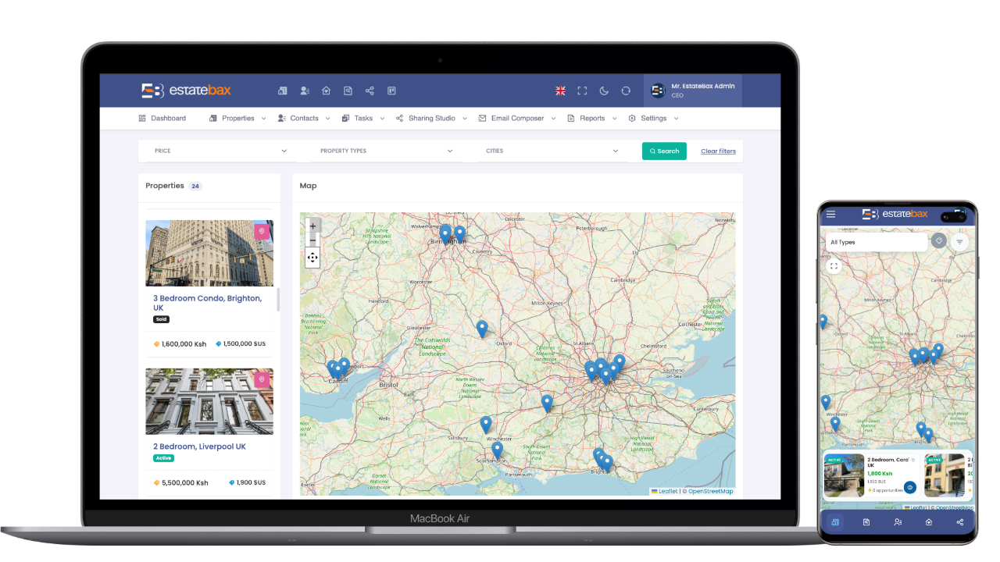1000x562 pixels.
Task: Toggle fullscreen mode in the header
Action: click(x=582, y=91)
